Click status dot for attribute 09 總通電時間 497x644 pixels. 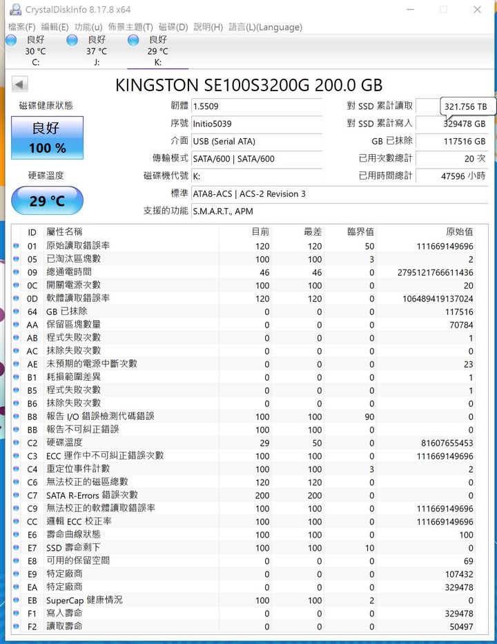[x=16, y=272]
